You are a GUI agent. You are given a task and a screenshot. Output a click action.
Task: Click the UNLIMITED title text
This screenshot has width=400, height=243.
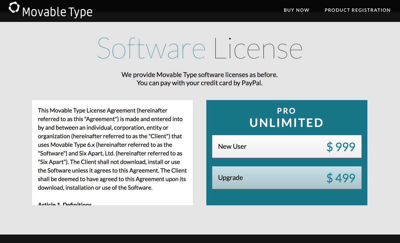pyautogui.click(x=286, y=123)
